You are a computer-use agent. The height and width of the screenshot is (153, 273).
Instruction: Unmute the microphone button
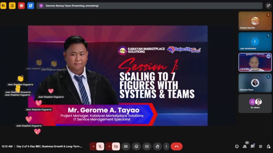[100, 146]
